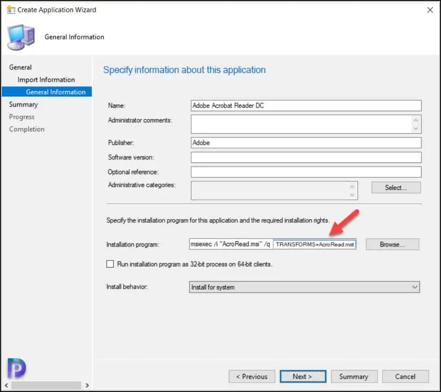Click the sidebar horizontal scrollbar thumb
The height and width of the screenshot is (392, 441).
(x=46, y=385)
